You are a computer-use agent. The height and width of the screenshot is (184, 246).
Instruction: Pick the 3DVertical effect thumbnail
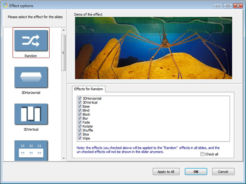pyautogui.click(x=31, y=114)
